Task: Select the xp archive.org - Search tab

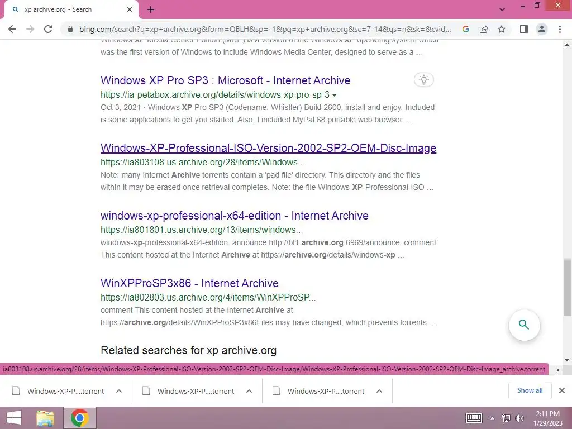Action: click(71, 10)
